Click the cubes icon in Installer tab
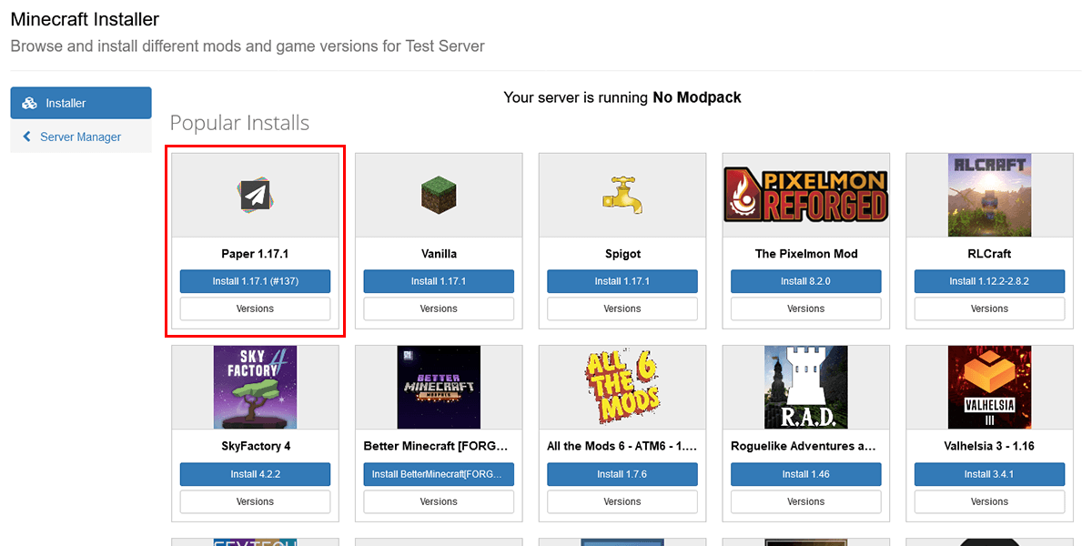The height and width of the screenshot is (546, 1092). pos(29,103)
